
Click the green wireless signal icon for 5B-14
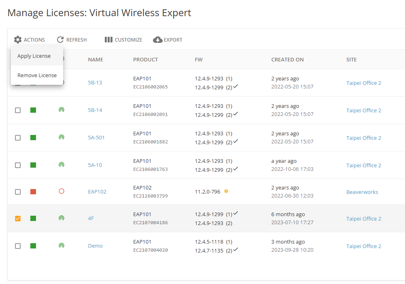(x=61, y=109)
